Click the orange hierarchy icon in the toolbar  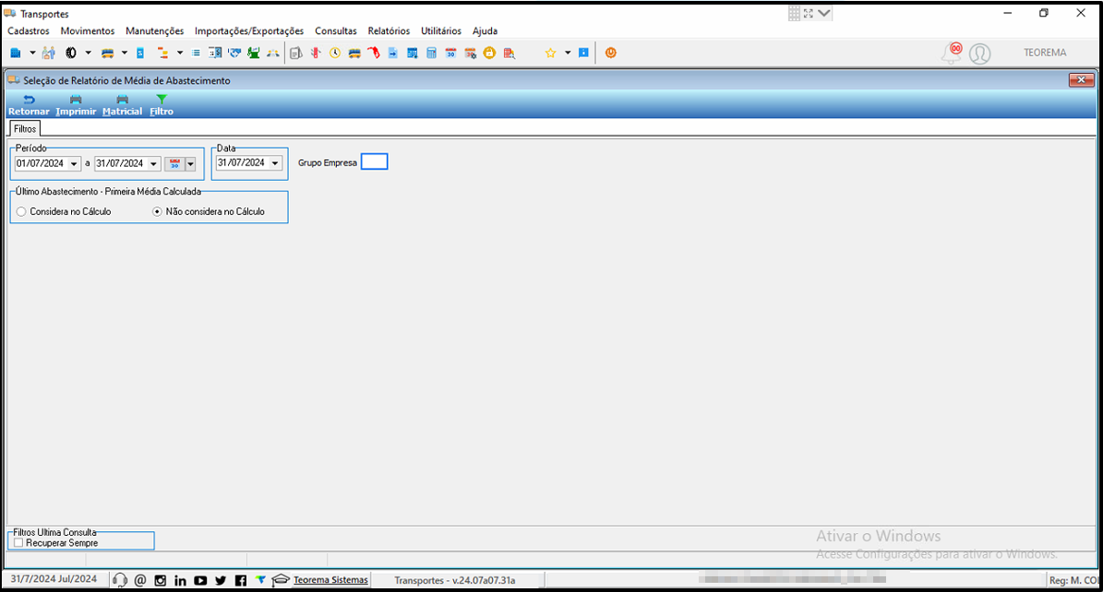coord(162,53)
